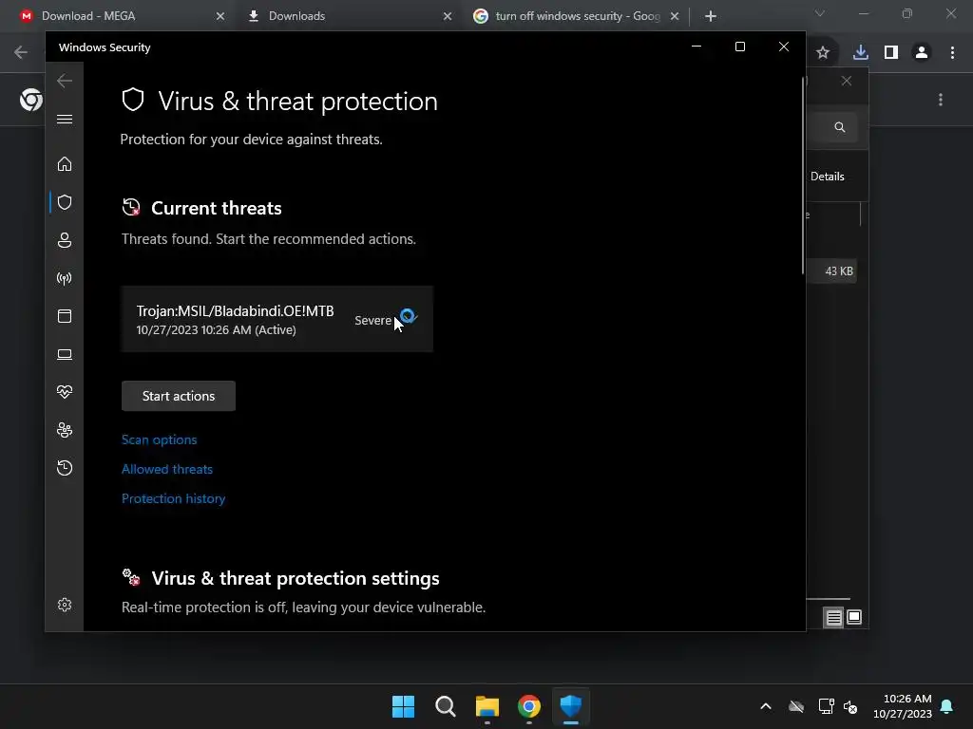Show hidden system tray icons
The image size is (973, 729).
point(766,706)
